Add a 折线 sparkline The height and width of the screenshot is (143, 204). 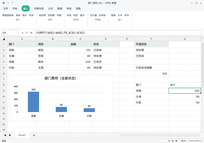pos(69,15)
